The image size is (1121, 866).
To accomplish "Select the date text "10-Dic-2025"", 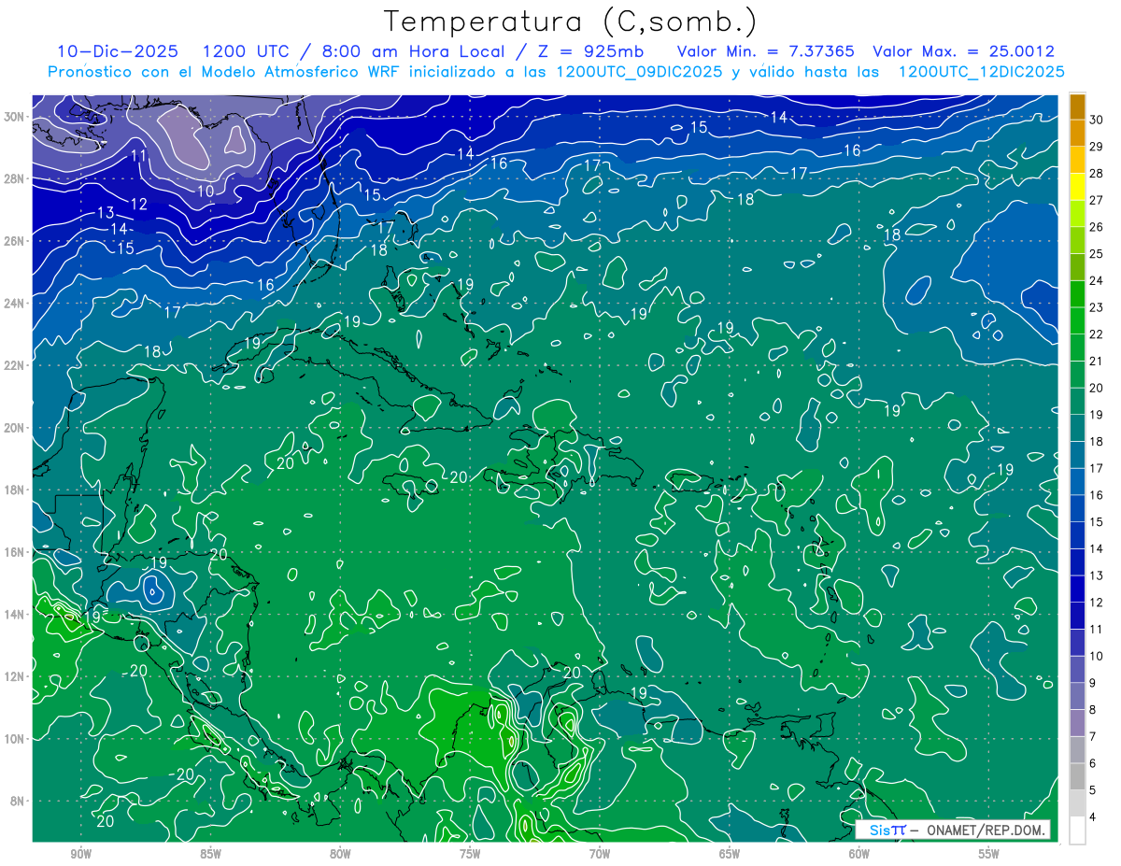I will 119,51.
